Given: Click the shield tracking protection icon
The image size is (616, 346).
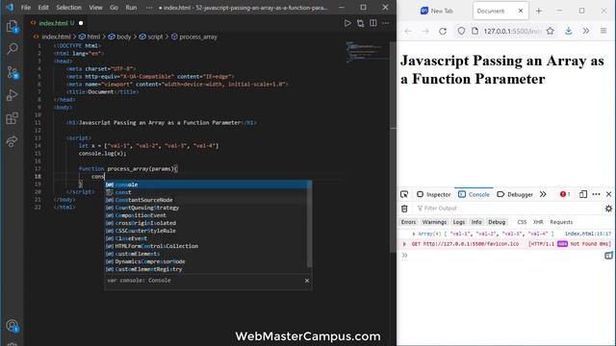Looking at the screenshot, I should point(461,31).
